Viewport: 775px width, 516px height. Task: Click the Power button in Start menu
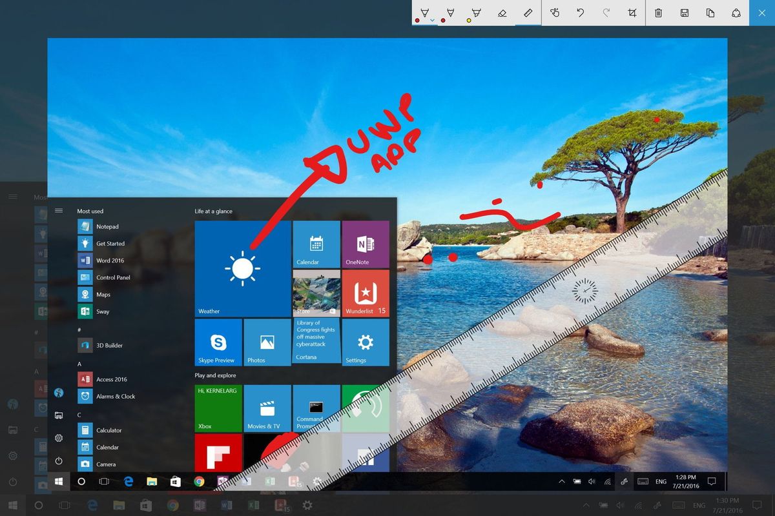click(59, 461)
